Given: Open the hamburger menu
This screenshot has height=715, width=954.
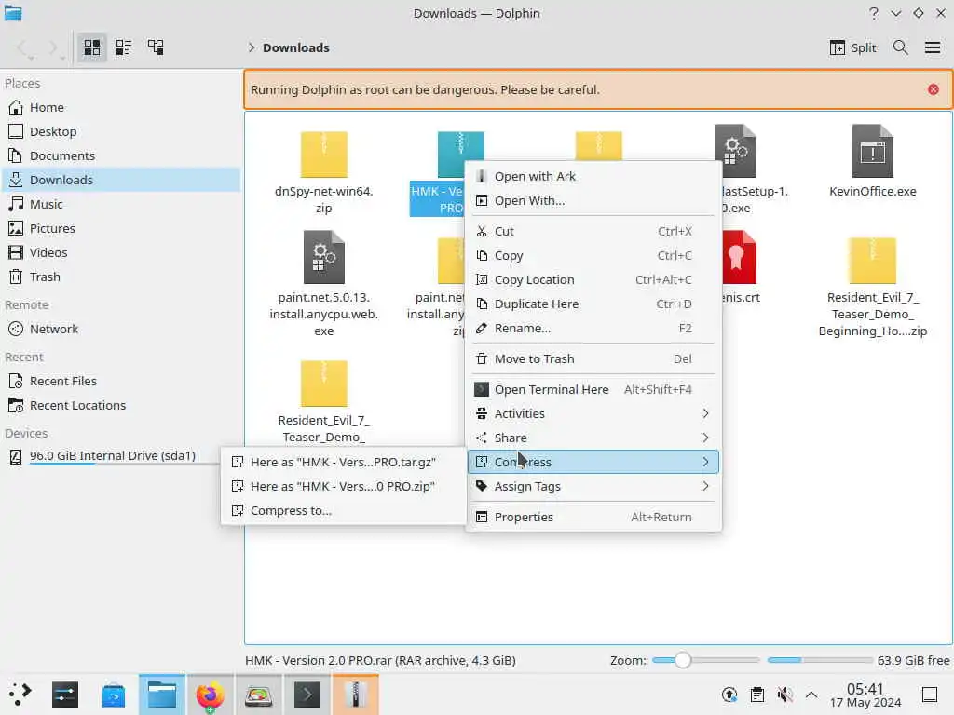Looking at the screenshot, I should [x=933, y=47].
